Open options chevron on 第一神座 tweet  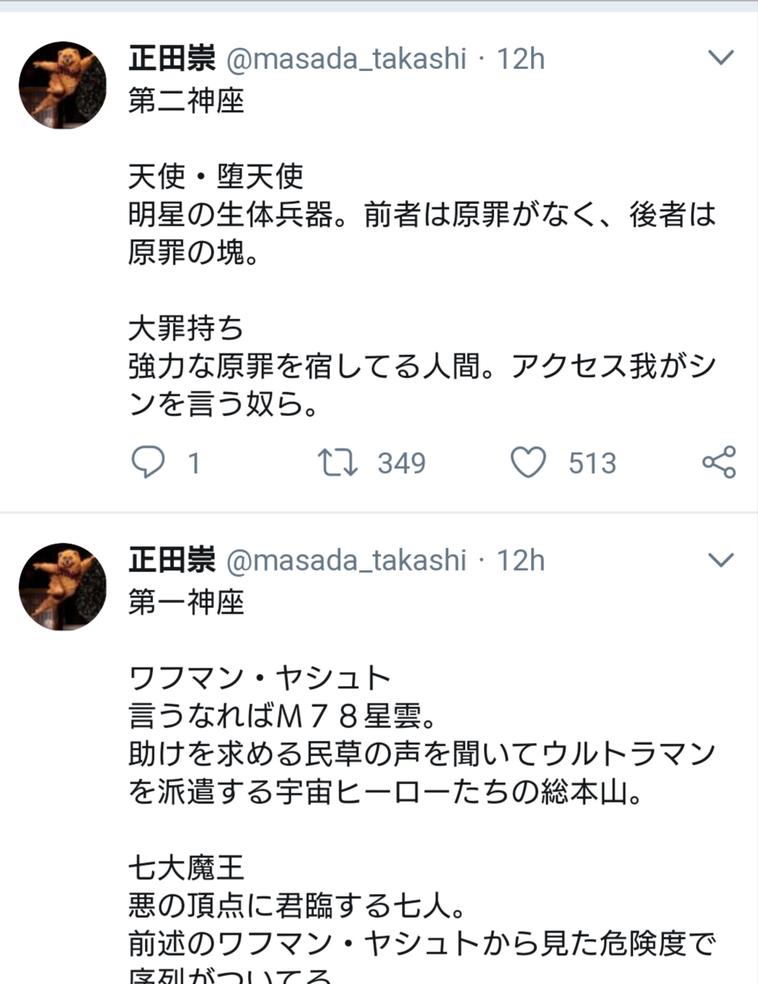(721, 559)
